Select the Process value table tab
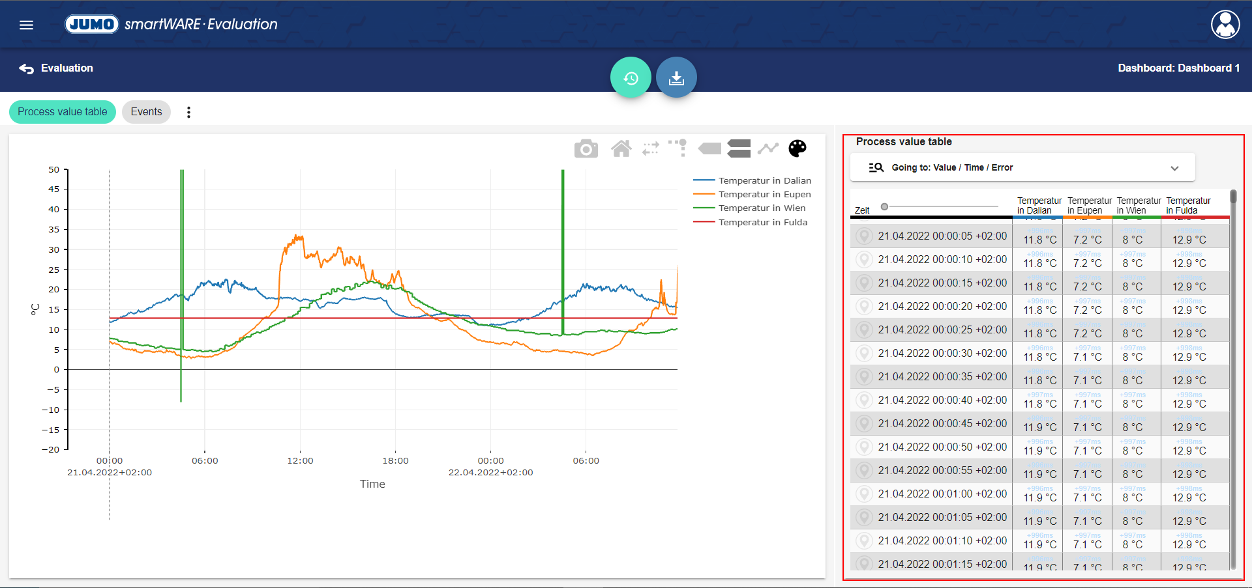The image size is (1252, 588). (63, 112)
